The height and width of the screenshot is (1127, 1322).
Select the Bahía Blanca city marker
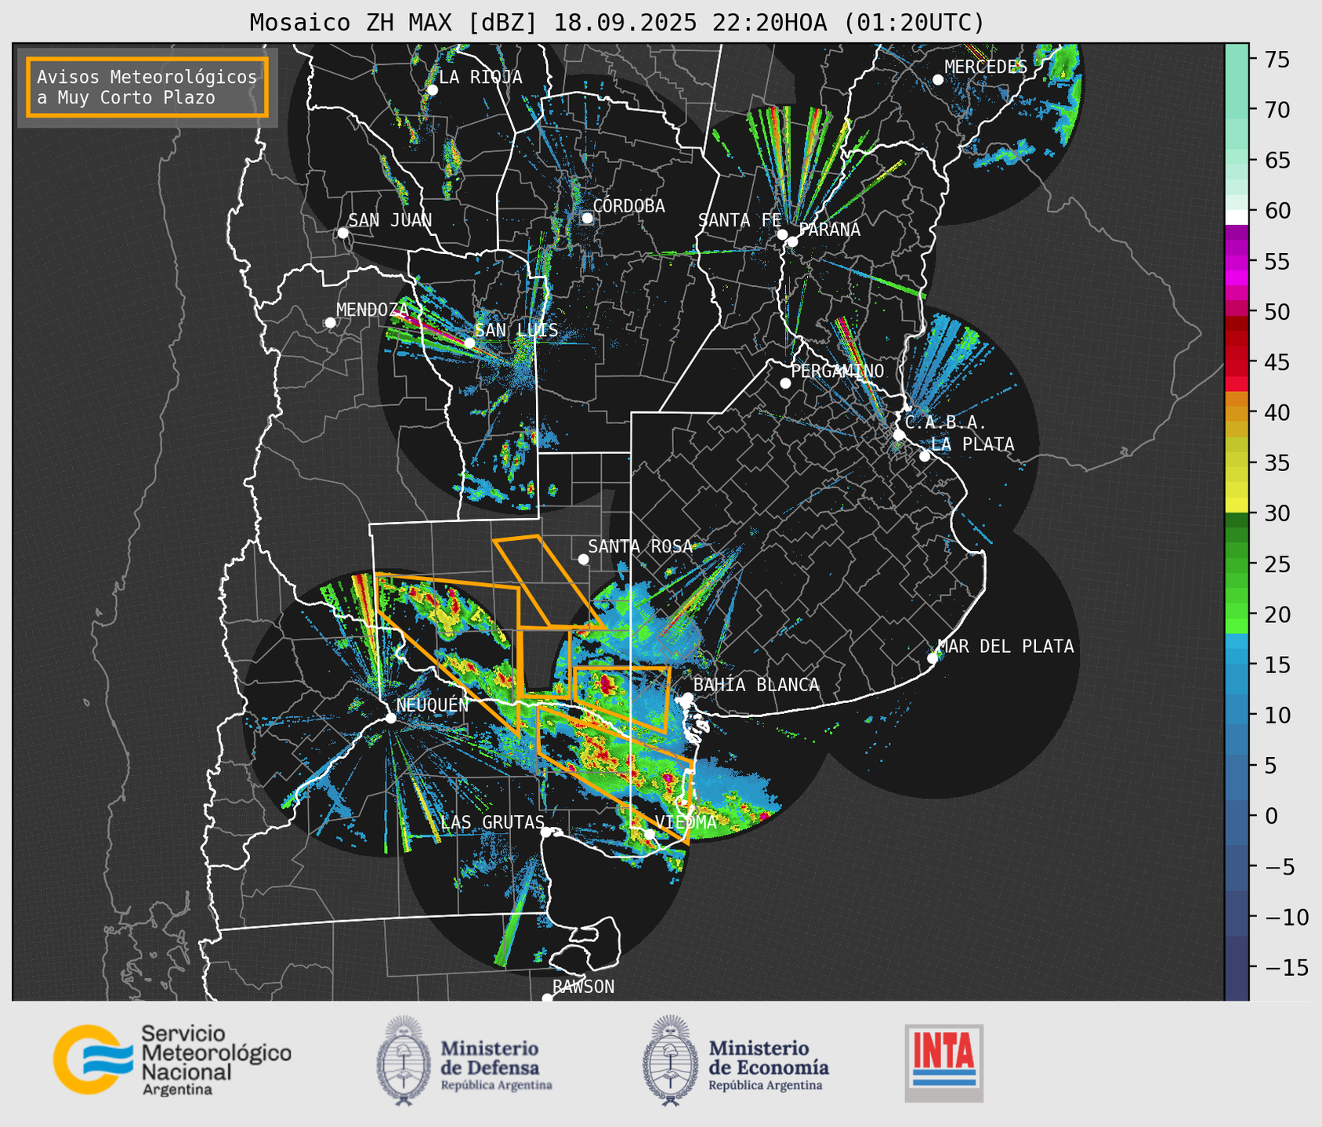point(687,698)
